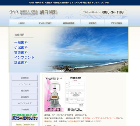Click the 朝日歯科 site title
This screenshot has width=140, height=126.
point(48,12)
